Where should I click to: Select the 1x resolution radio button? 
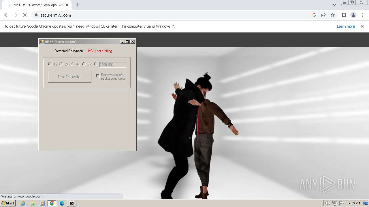click(x=50, y=64)
